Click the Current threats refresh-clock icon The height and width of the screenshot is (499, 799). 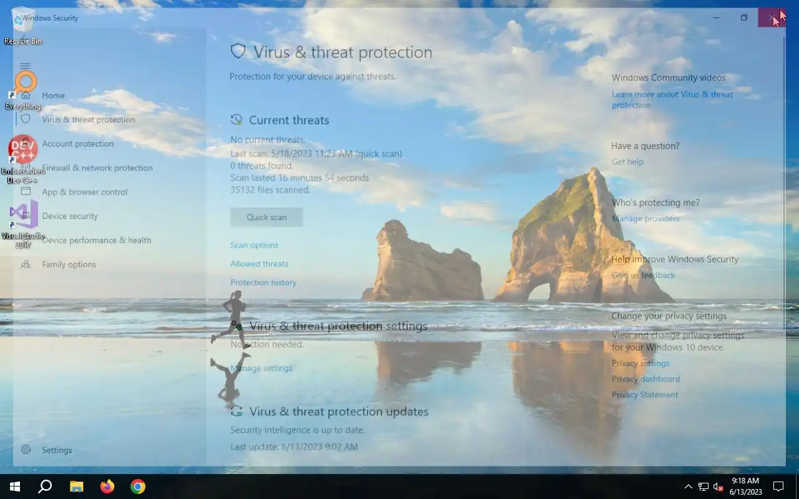[x=237, y=120]
